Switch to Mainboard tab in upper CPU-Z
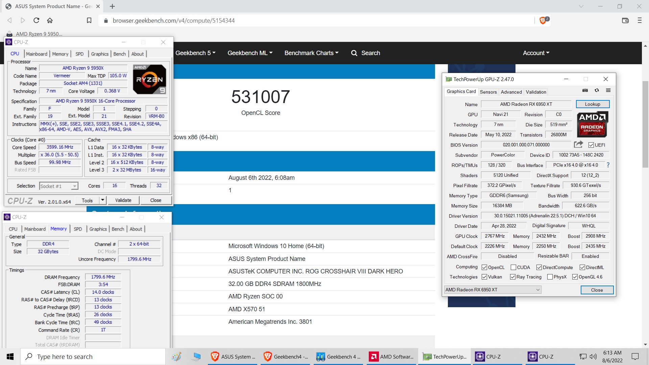Image resolution: width=649 pixels, height=365 pixels. point(37,54)
